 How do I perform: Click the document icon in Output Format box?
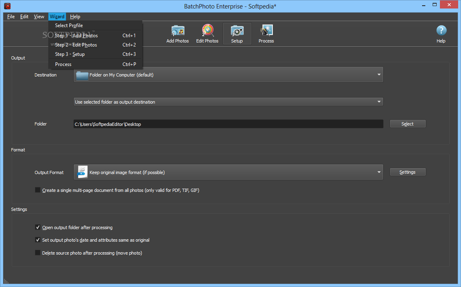point(82,172)
